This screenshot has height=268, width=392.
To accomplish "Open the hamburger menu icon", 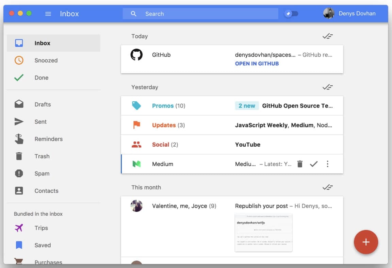I will point(48,14).
